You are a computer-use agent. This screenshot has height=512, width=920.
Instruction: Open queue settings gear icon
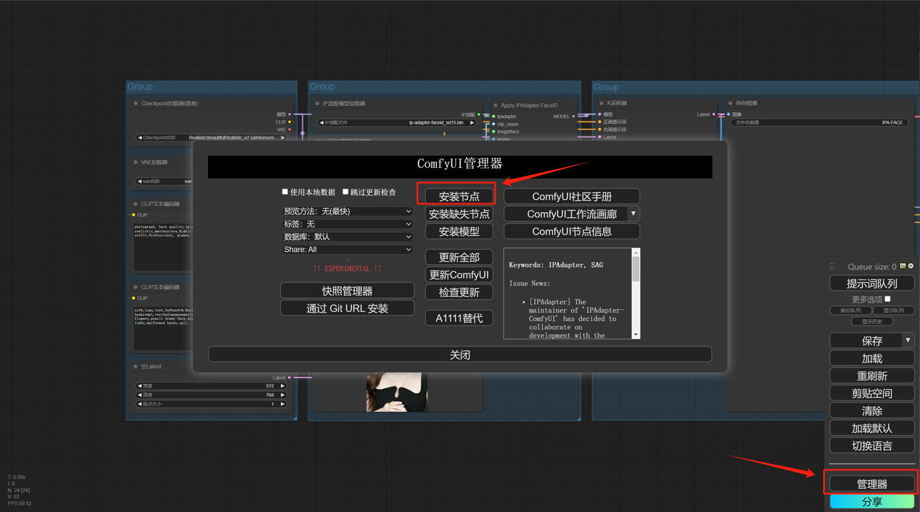911,266
